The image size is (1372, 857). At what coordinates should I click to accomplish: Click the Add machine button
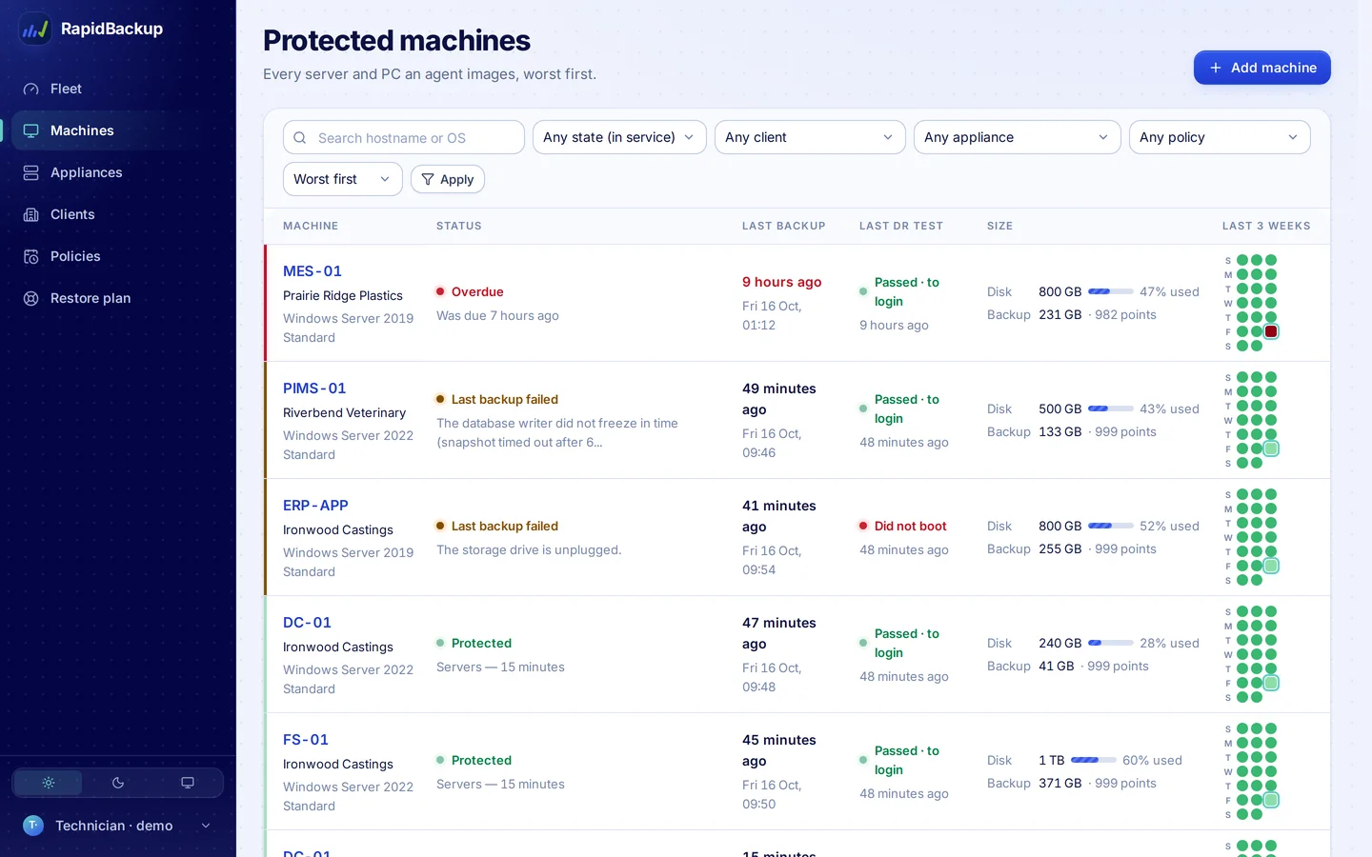tap(1262, 68)
